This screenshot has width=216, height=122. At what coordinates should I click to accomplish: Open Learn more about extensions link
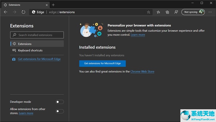pos(138,35)
